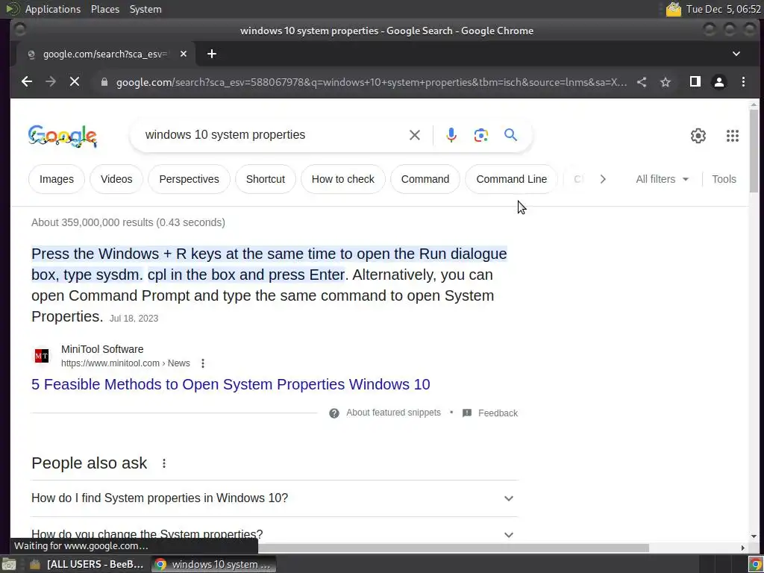The height and width of the screenshot is (573, 764).
Task: Click the MiniTool Software favicon
Action: tap(42, 356)
